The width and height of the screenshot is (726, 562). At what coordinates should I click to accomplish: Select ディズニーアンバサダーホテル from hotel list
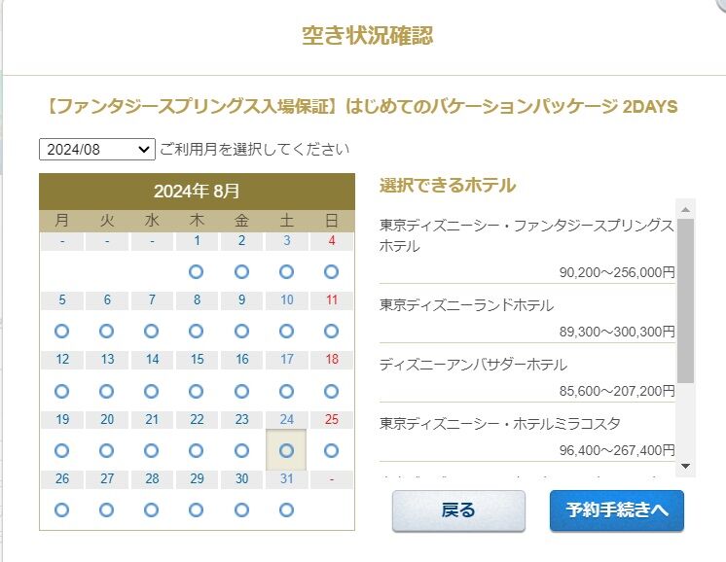tap(473, 365)
